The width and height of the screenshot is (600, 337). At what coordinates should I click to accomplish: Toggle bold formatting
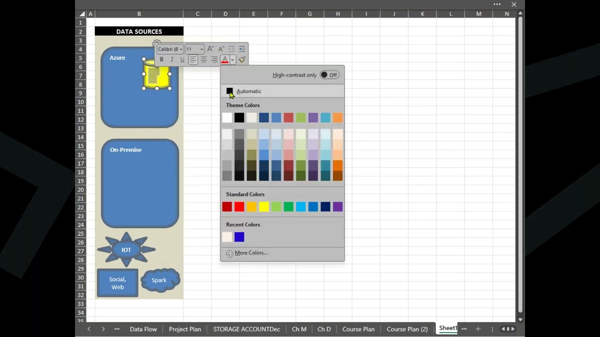click(161, 59)
